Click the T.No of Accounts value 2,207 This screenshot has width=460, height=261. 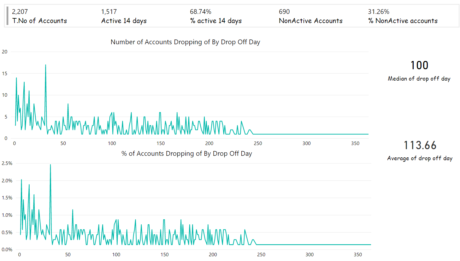click(x=20, y=12)
